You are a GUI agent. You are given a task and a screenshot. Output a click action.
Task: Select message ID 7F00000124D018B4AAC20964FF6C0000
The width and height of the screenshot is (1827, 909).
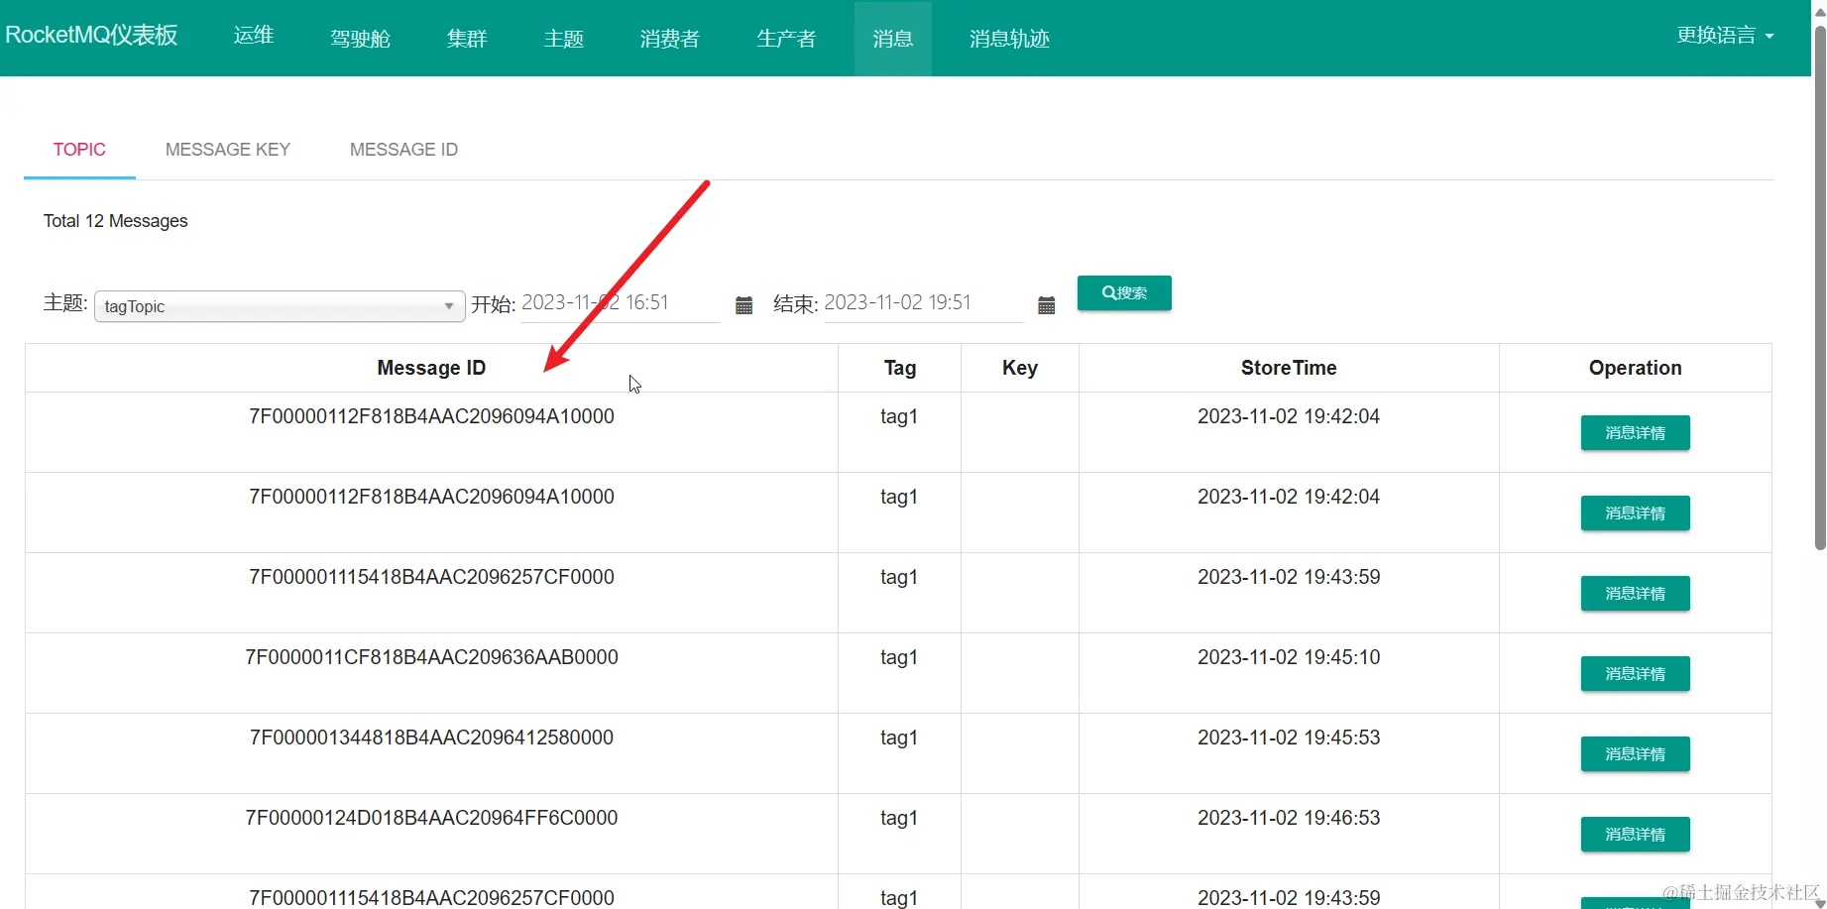pos(431,818)
